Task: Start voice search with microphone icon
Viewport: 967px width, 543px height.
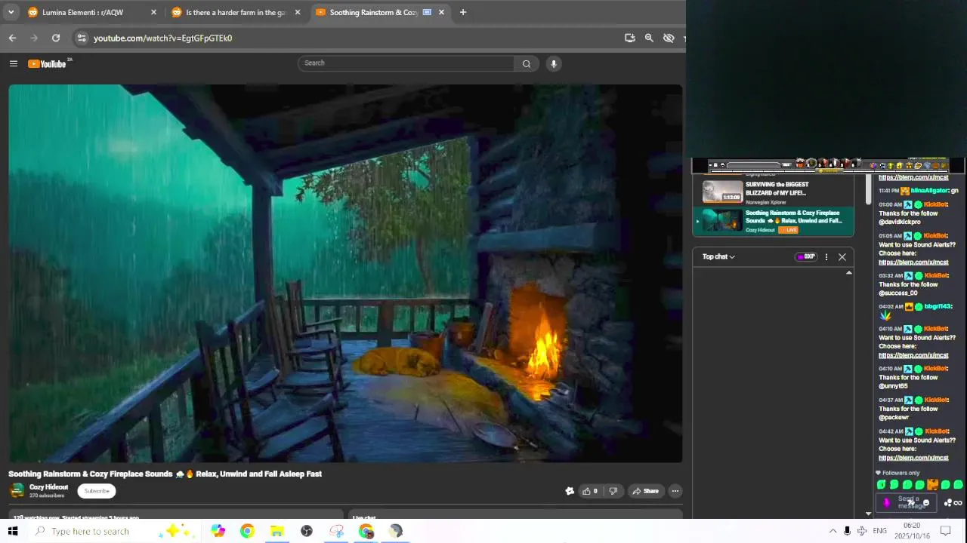Action: click(x=554, y=64)
